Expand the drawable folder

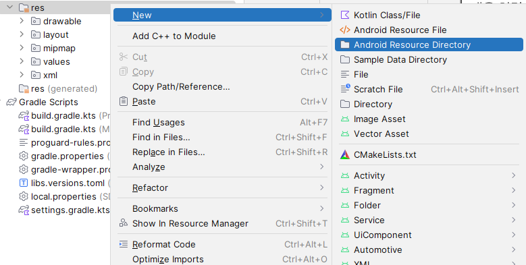pos(22,21)
